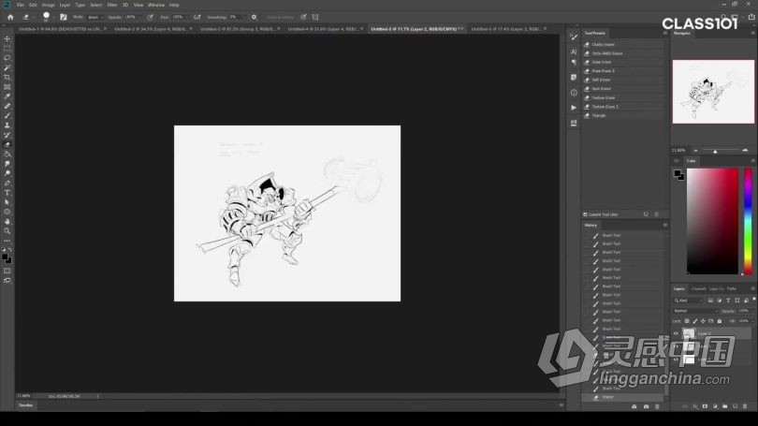
Task: Toggle layer filtering on/off switch
Action: (x=753, y=300)
